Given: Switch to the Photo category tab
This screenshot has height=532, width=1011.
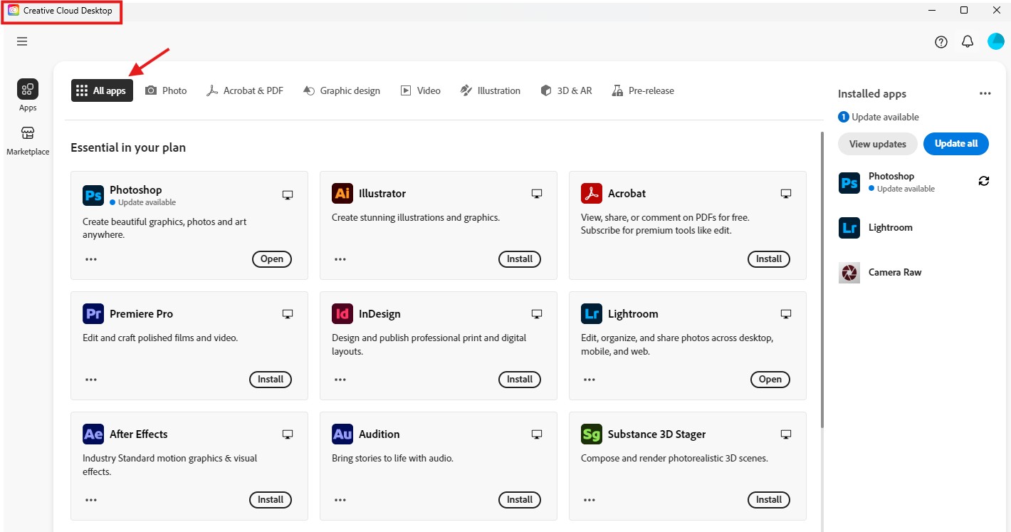Looking at the screenshot, I should click(166, 90).
